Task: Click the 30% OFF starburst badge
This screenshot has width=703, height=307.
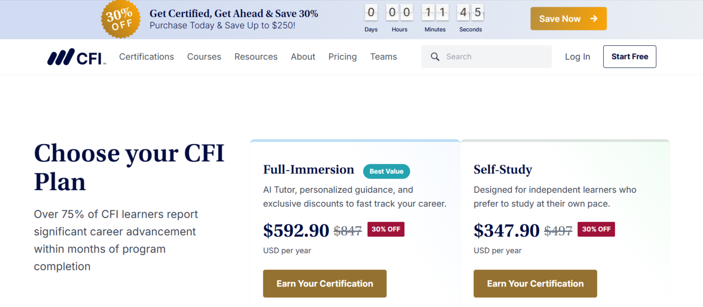Action: [121, 19]
